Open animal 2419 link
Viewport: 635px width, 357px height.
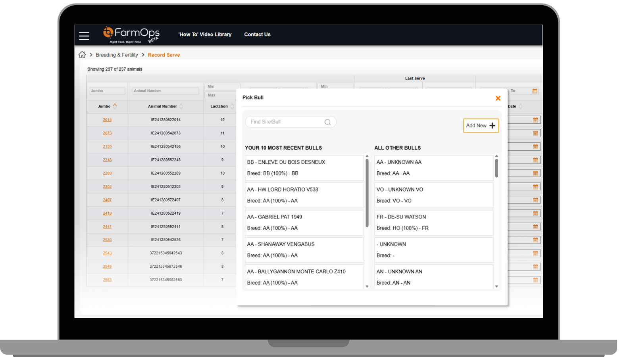(107, 213)
